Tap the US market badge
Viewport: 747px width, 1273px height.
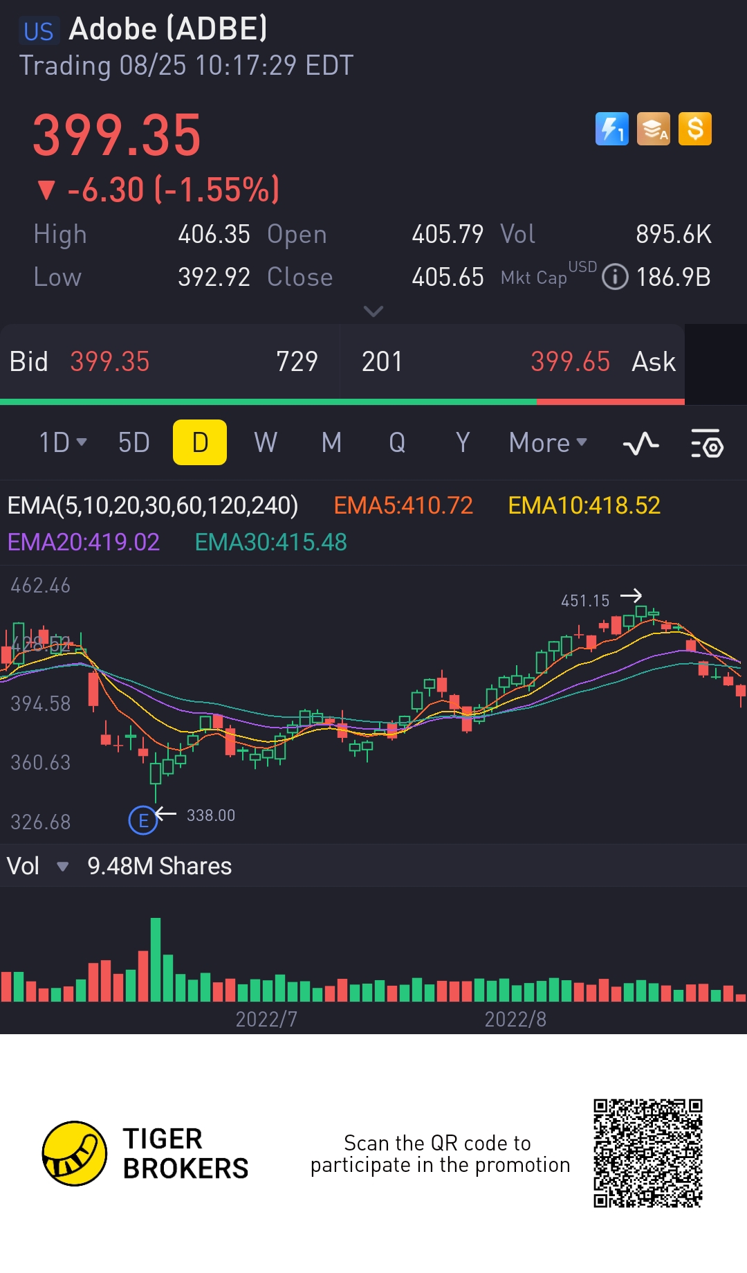point(38,31)
